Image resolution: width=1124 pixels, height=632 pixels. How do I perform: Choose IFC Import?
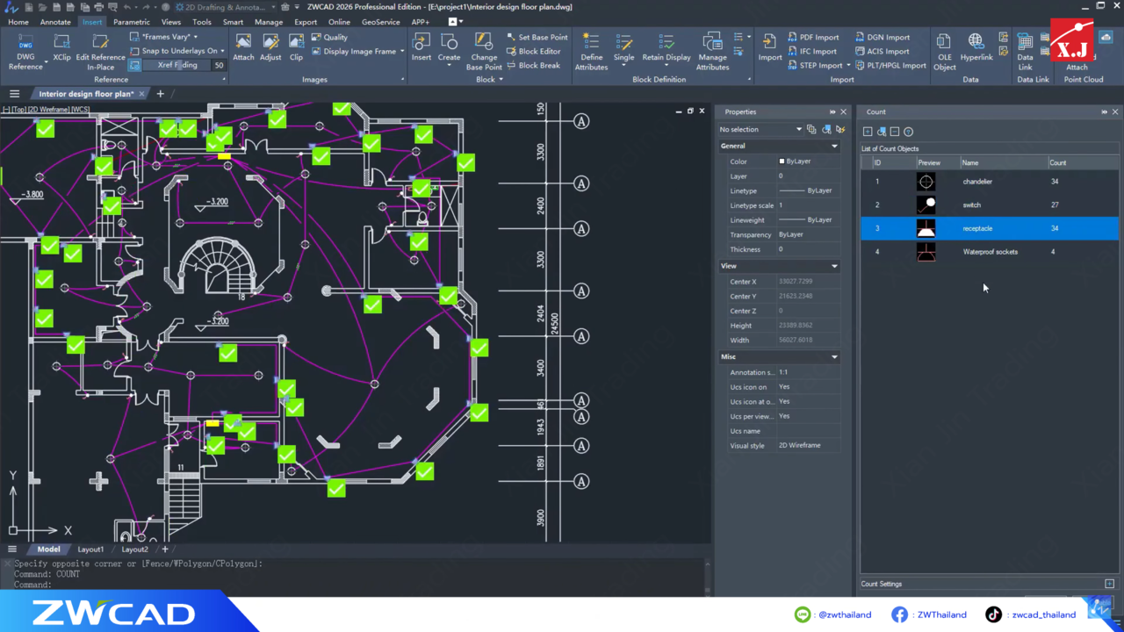click(x=811, y=51)
